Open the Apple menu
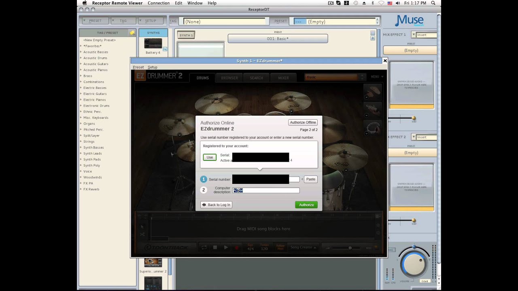Image resolution: width=518 pixels, height=291 pixels. coord(85,3)
